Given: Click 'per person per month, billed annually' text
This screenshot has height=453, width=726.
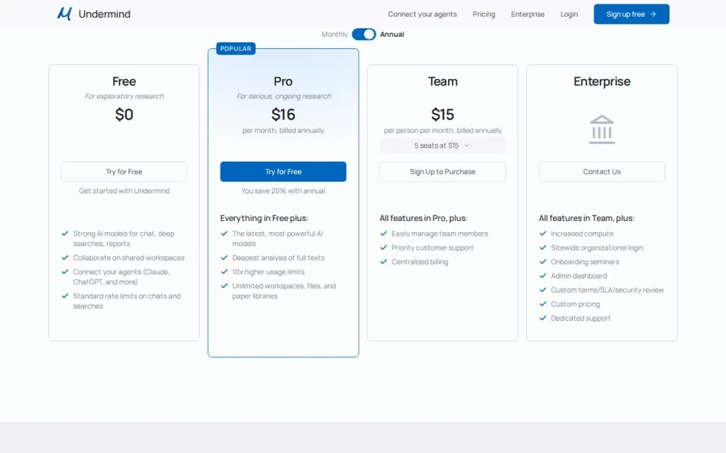Looking at the screenshot, I should click(x=442, y=130).
